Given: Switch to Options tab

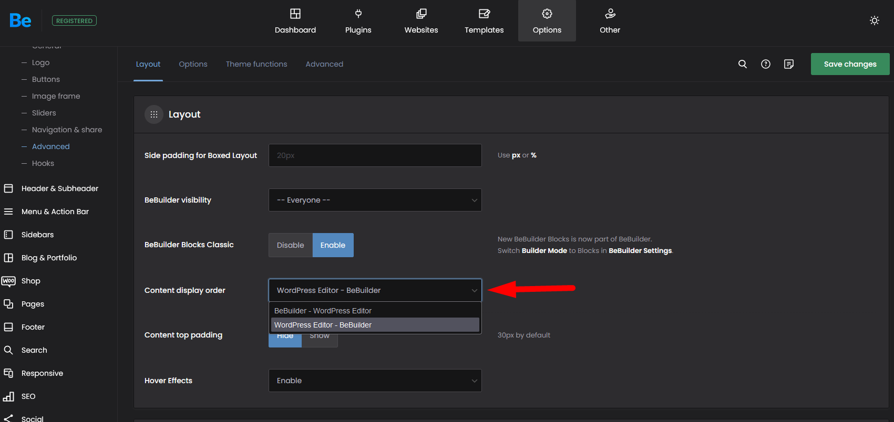Looking at the screenshot, I should click(193, 64).
